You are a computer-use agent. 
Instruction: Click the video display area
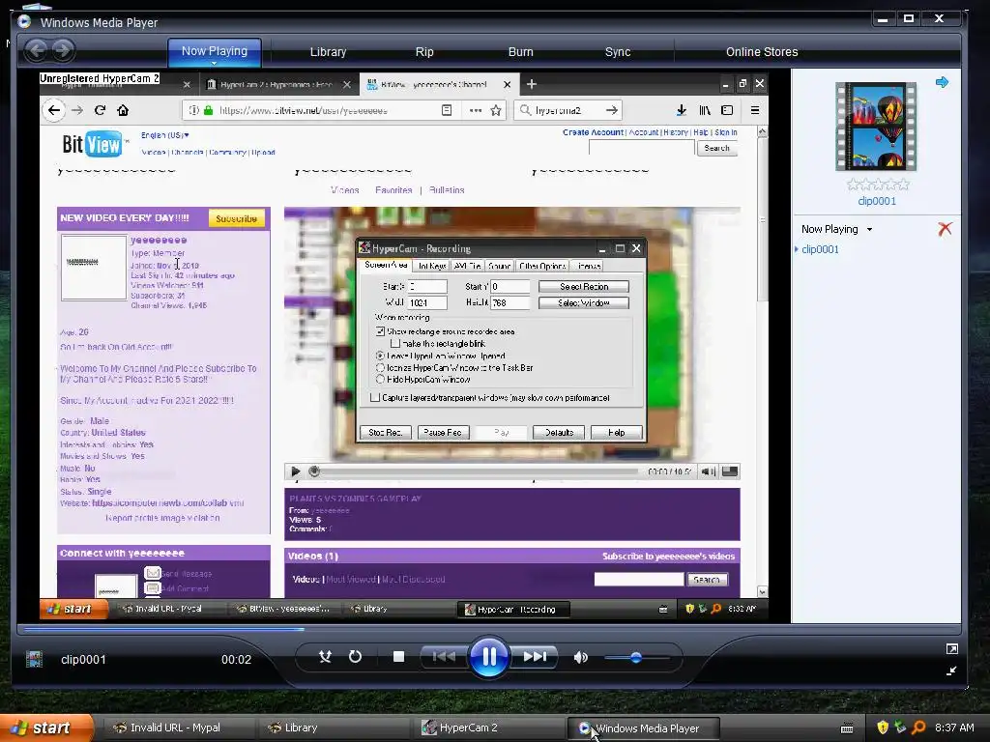[404, 346]
